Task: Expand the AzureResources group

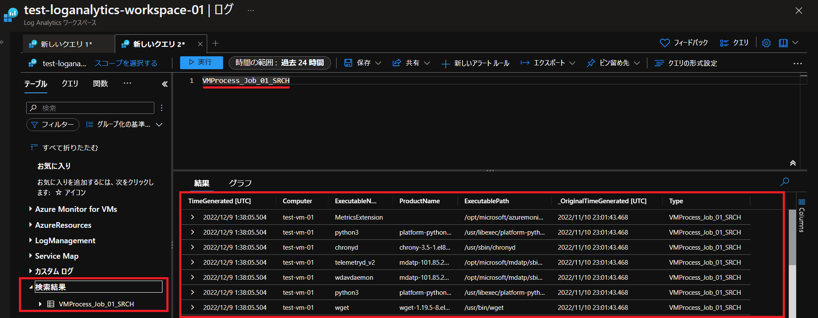Action: coord(31,225)
